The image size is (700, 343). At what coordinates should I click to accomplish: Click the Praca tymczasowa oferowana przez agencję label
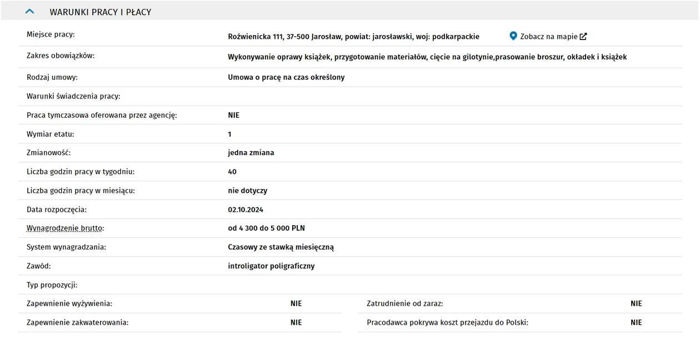point(102,115)
